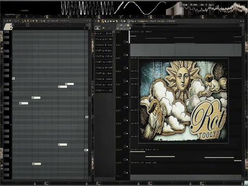
Task: Toggle the highlighted picker panel view button
Action: pos(98,28)
